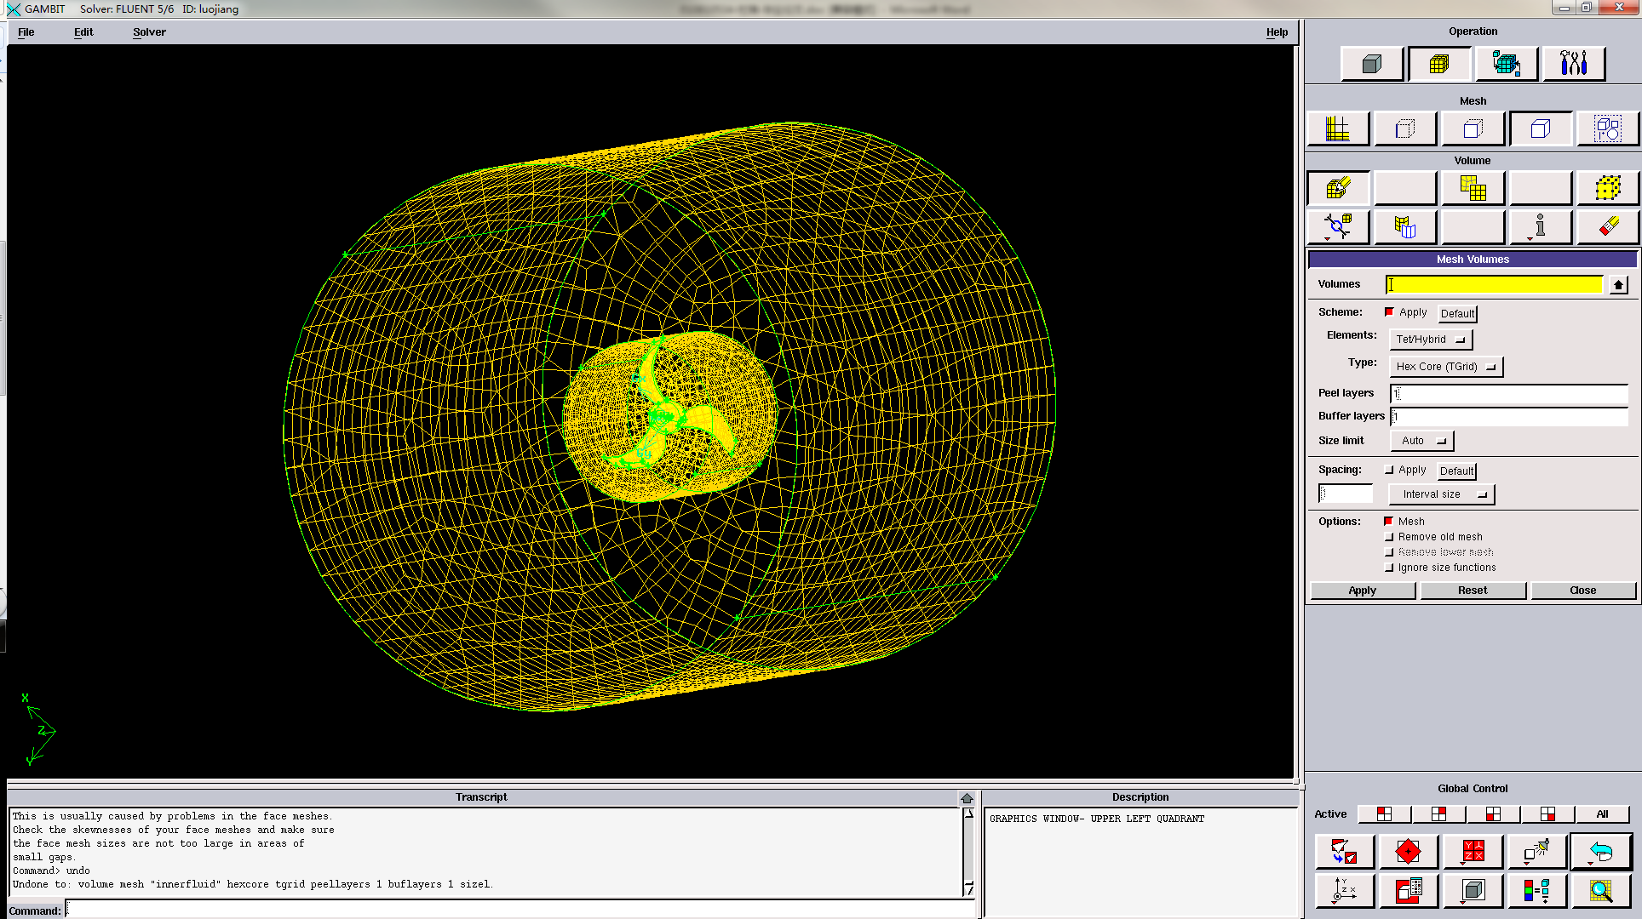Click the yellow Volumes selection field
1642x919 pixels.
point(1494,285)
